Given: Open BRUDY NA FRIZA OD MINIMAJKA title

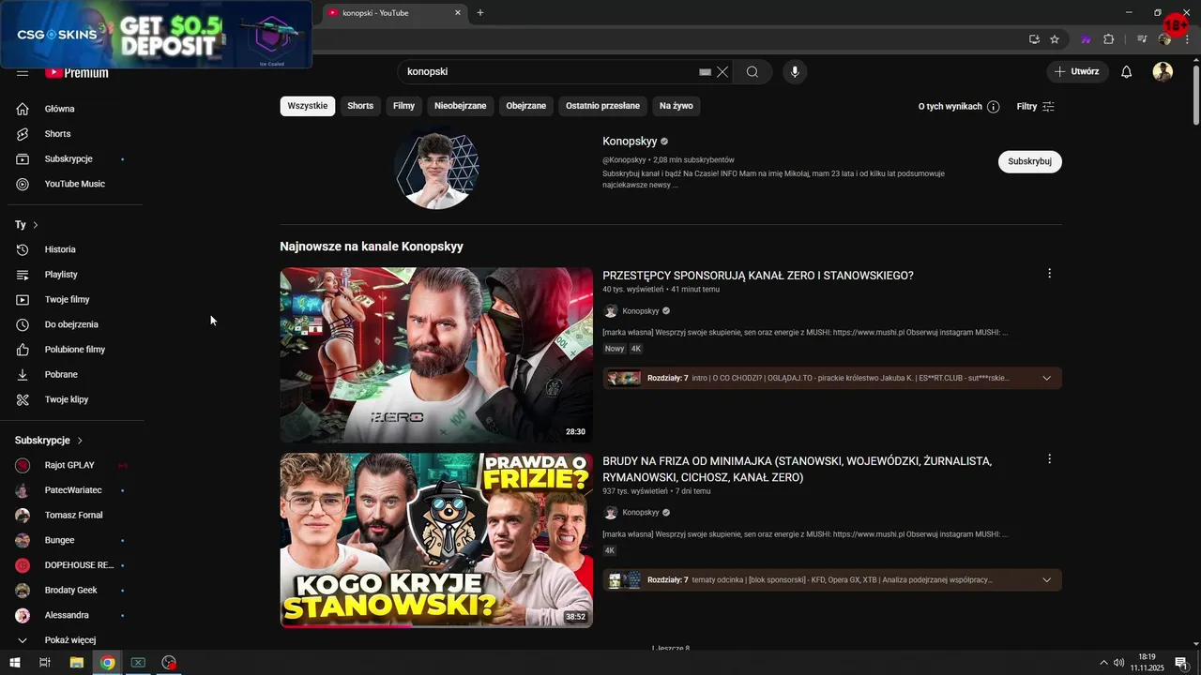Looking at the screenshot, I should [797, 470].
